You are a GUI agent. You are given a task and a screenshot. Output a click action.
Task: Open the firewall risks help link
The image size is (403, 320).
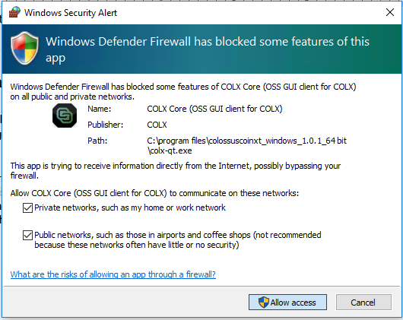[x=113, y=274]
